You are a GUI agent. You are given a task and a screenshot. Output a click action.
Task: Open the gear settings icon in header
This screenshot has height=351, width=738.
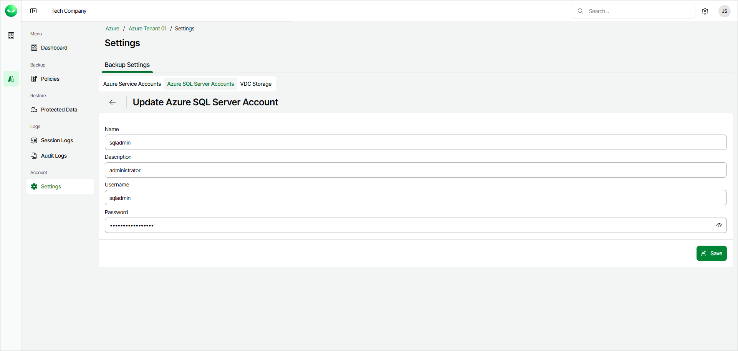pos(705,11)
